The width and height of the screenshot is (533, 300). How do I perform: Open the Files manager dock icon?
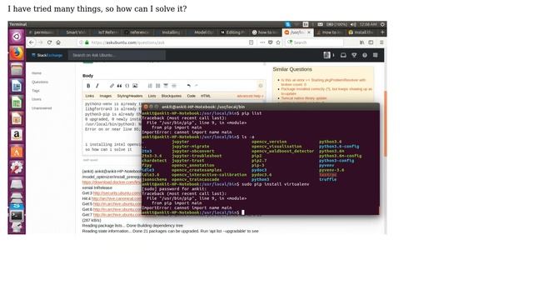(x=17, y=69)
